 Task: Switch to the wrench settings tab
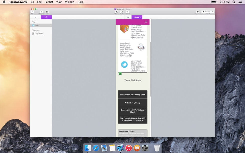click(35, 17)
